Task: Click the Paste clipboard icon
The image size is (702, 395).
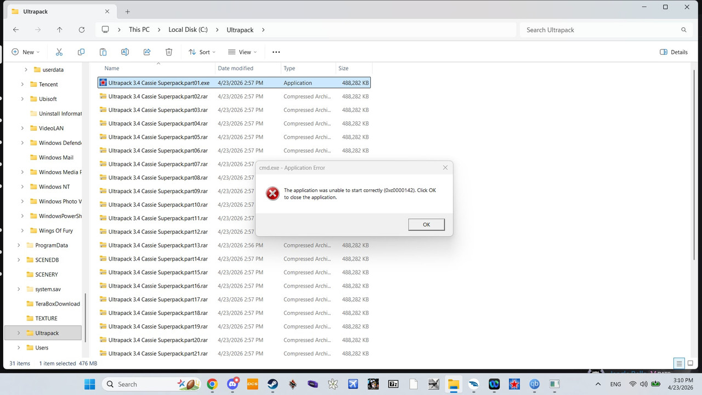Action: click(x=103, y=52)
